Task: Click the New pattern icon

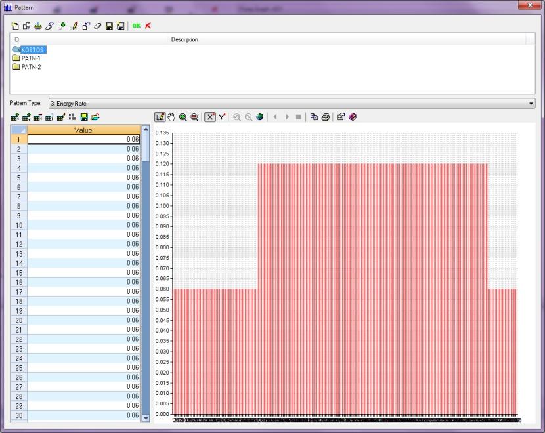Action: pyautogui.click(x=15, y=26)
